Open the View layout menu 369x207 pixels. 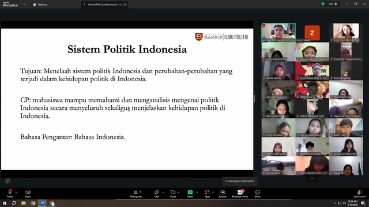tap(333, 4)
